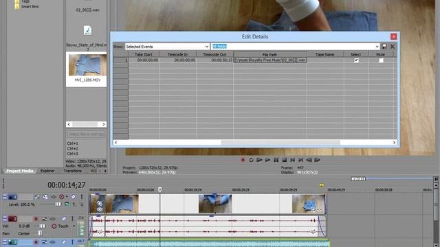
Task: Click the Play button in transport bar
Action: (x=267, y=160)
